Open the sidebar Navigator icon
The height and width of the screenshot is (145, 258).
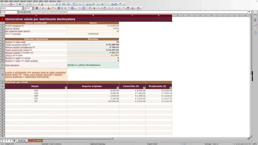coord(255,29)
